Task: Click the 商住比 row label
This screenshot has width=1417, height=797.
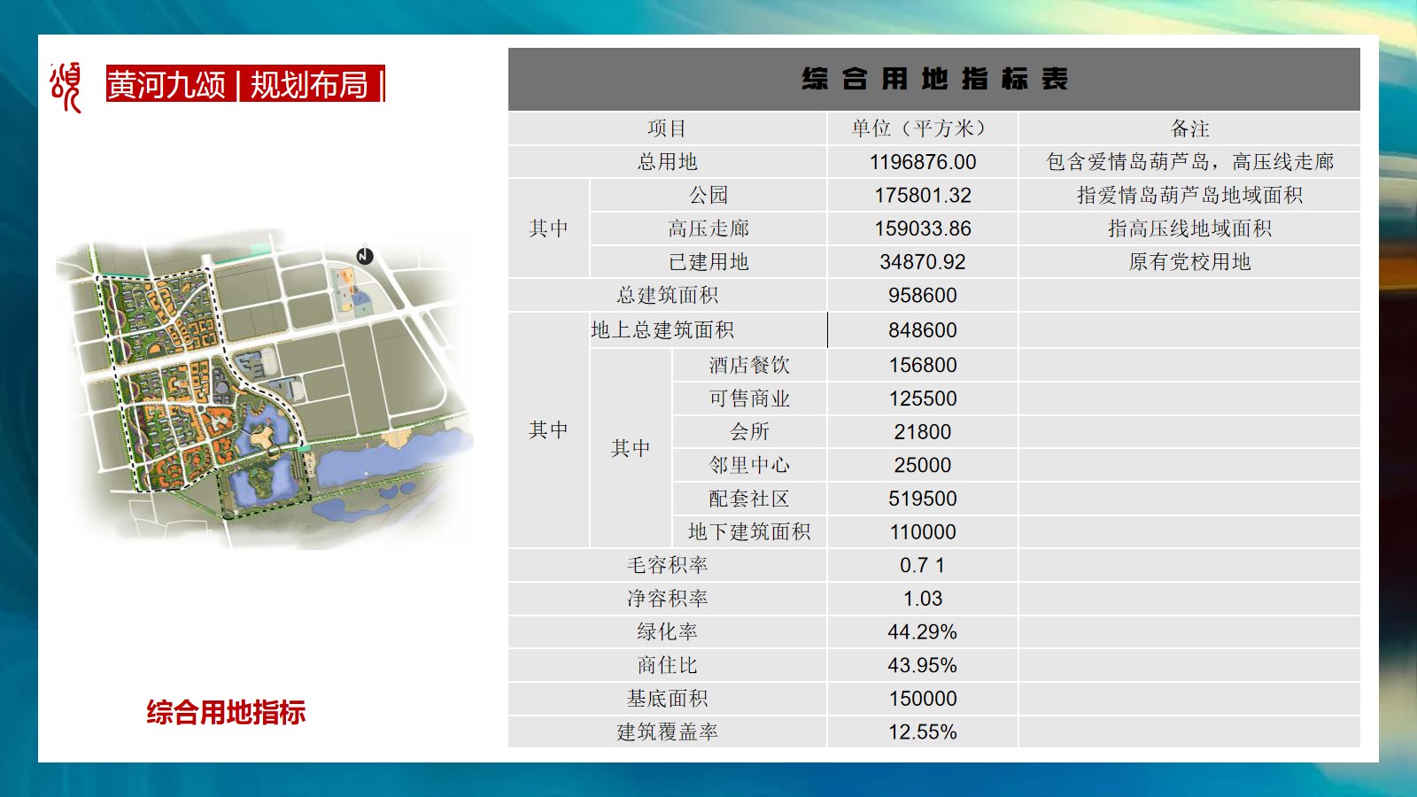Action: coord(667,665)
